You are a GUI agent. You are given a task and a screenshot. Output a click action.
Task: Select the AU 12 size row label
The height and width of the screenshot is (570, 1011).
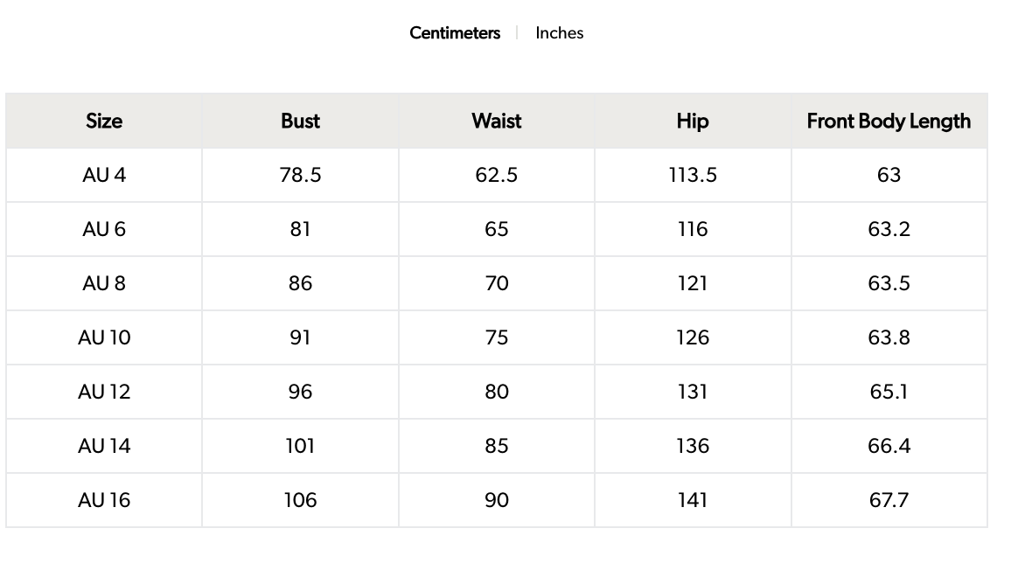point(104,392)
